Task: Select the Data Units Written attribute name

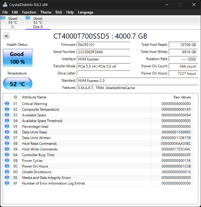Action: (x=36, y=138)
